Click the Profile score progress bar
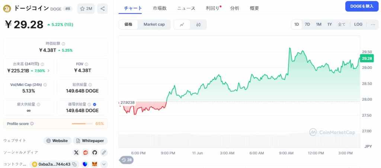The height and width of the screenshot is (168, 381). (x=82, y=123)
